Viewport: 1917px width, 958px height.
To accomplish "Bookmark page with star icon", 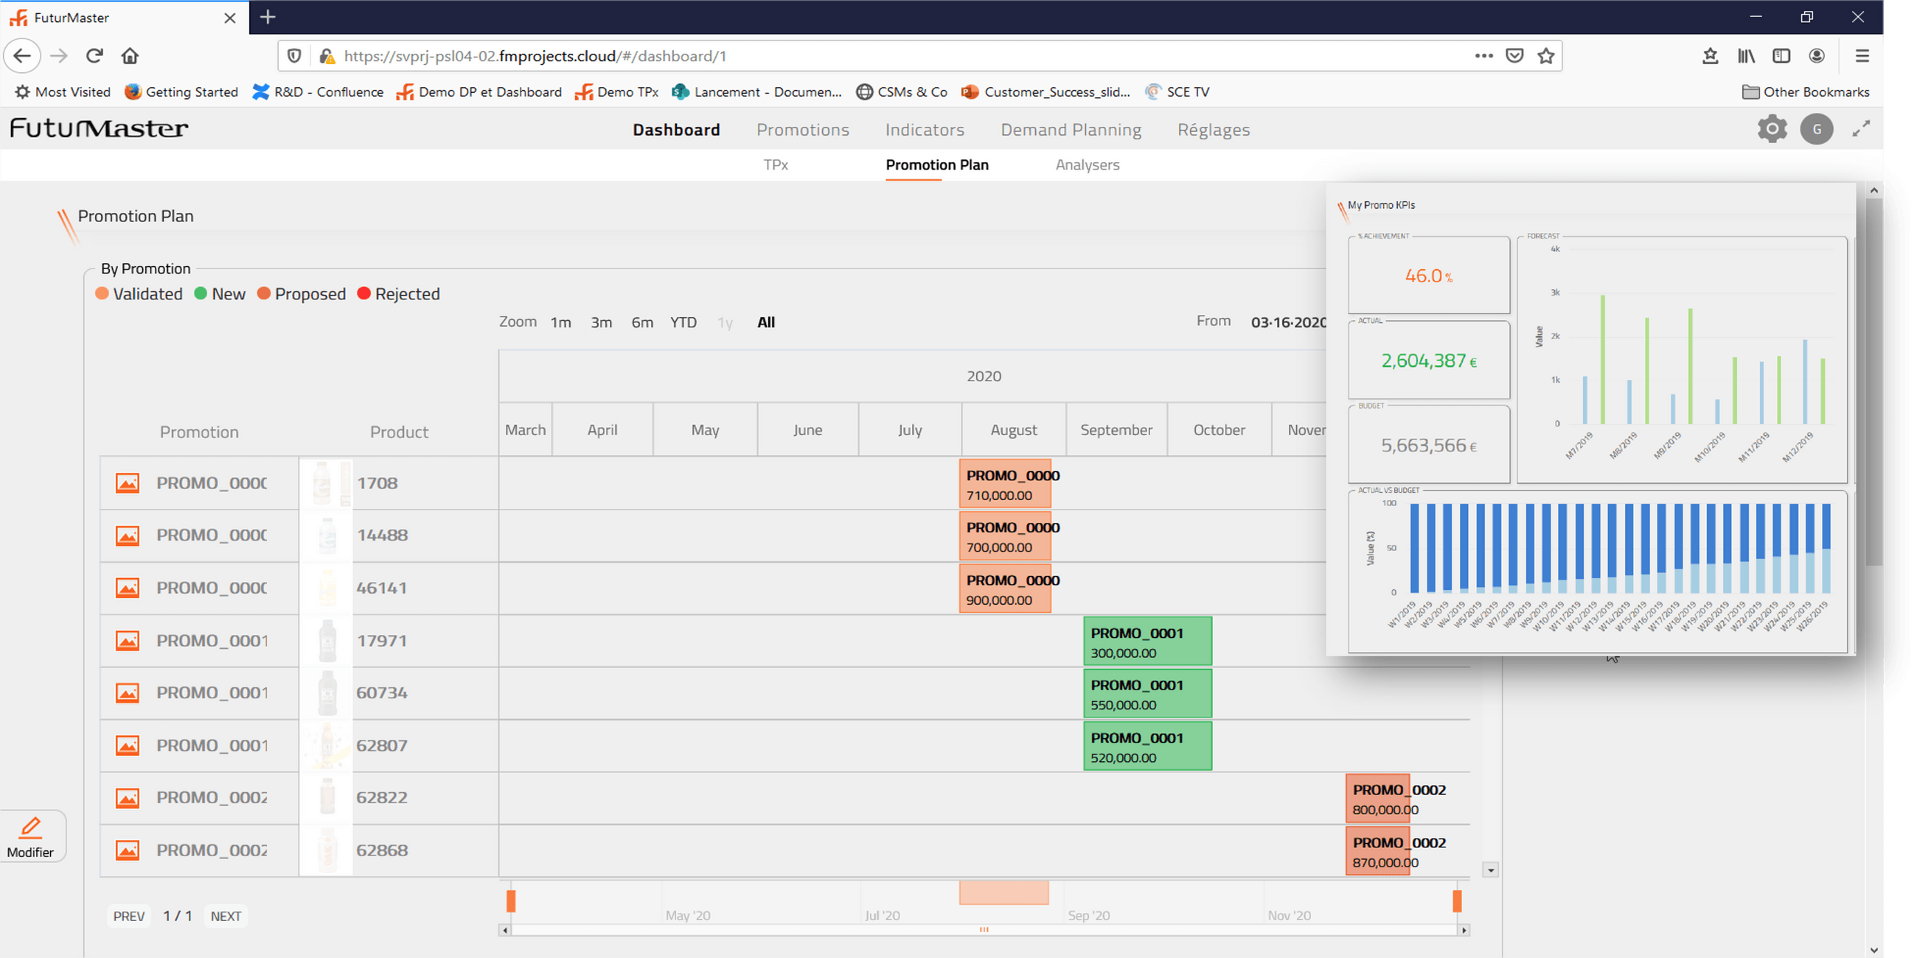I will [1545, 56].
